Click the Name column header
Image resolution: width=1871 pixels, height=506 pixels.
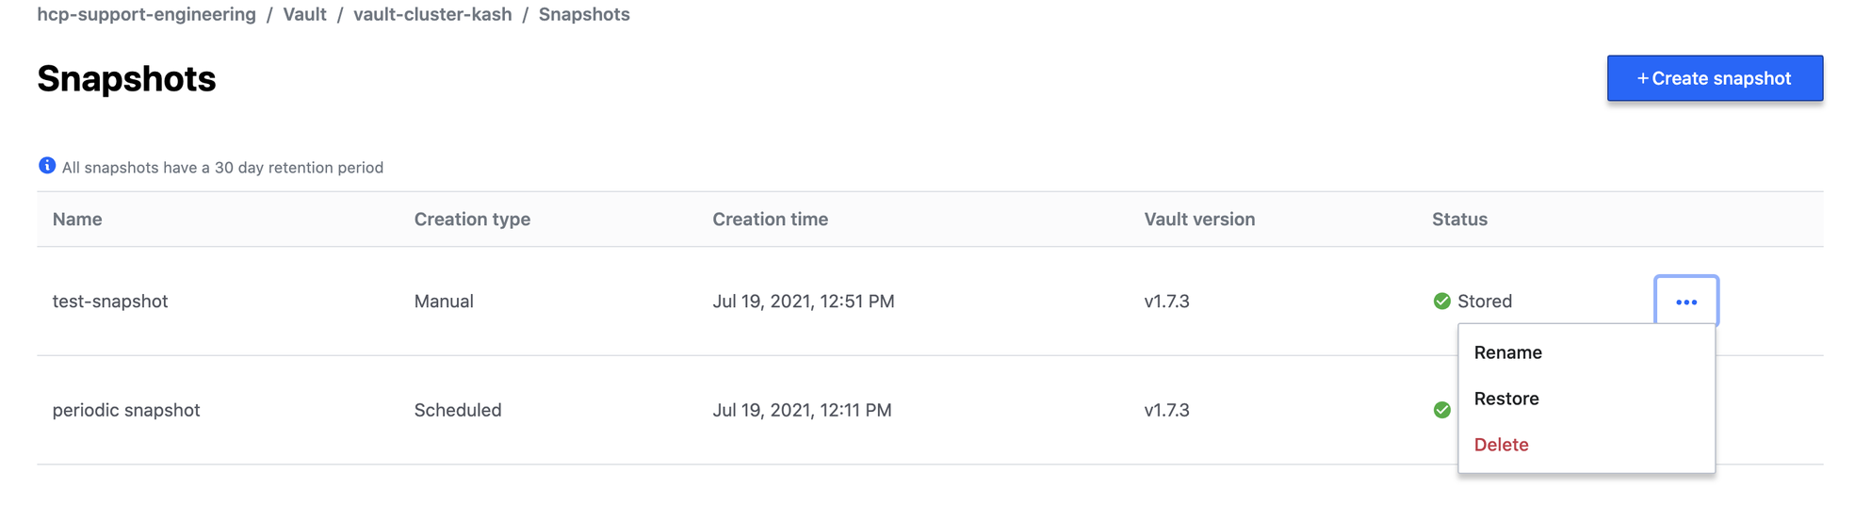coord(77,220)
